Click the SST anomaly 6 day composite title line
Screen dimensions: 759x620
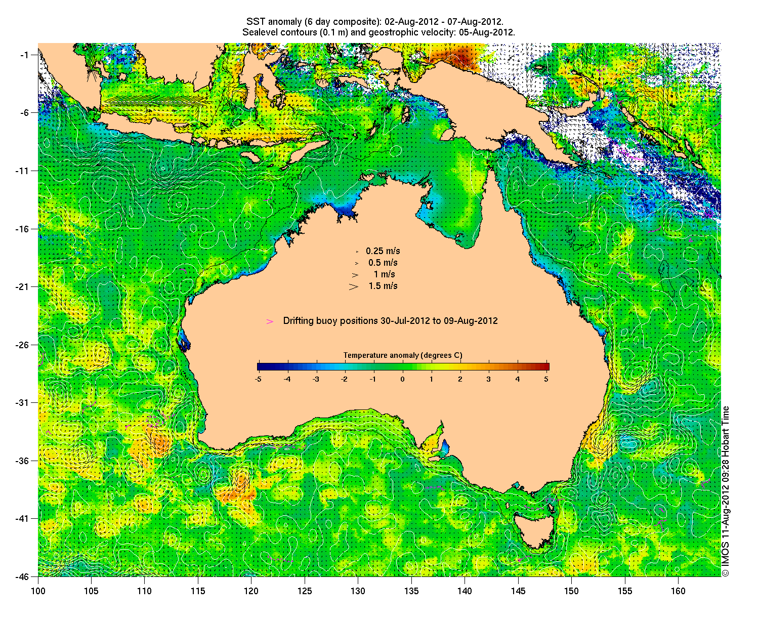click(375, 22)
